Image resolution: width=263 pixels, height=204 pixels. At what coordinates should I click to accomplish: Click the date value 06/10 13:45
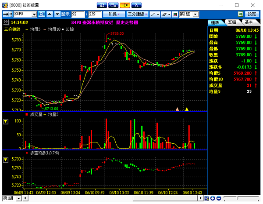(x=247, y=30)
